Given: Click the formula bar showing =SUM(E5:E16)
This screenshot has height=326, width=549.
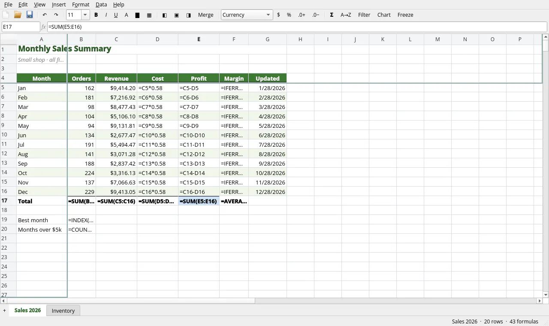Looking at the screenshot, I should (297, 27).
